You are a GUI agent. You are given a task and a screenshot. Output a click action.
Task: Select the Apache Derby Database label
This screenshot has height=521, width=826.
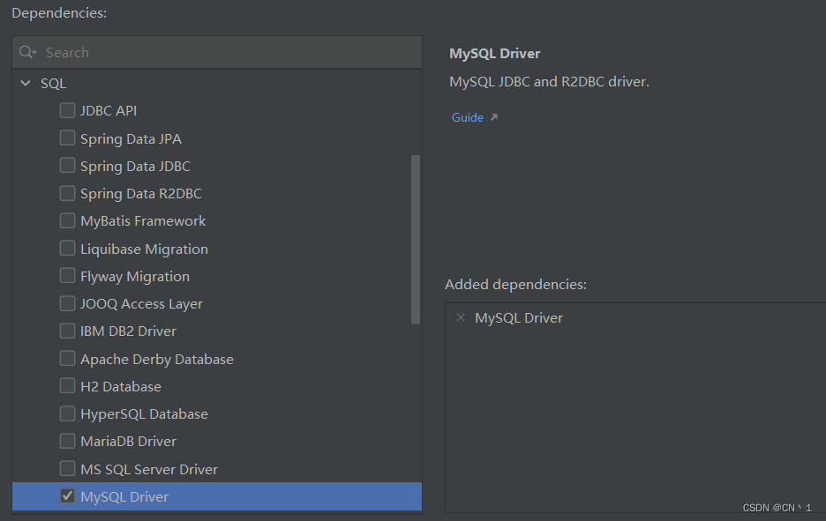[157, 360]
